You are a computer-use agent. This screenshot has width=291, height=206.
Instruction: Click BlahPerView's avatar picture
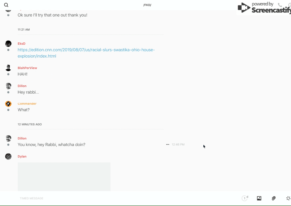click(8, 68)
